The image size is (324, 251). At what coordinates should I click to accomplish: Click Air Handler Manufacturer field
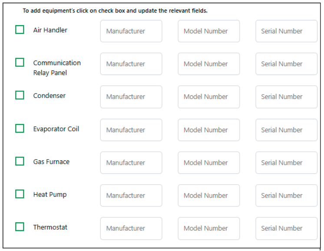pos(131,31)
